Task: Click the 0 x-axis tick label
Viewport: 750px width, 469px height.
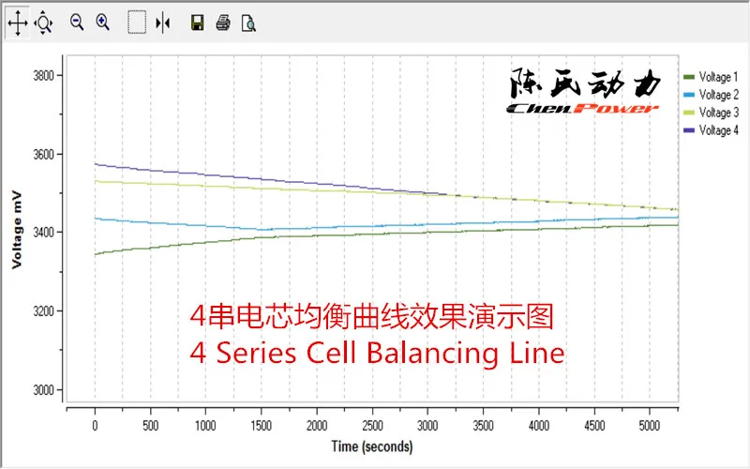Action: click(x=95, y=426)
